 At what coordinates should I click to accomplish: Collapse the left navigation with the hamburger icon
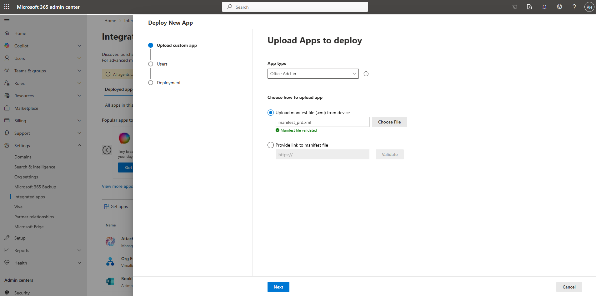click(7, 21)
